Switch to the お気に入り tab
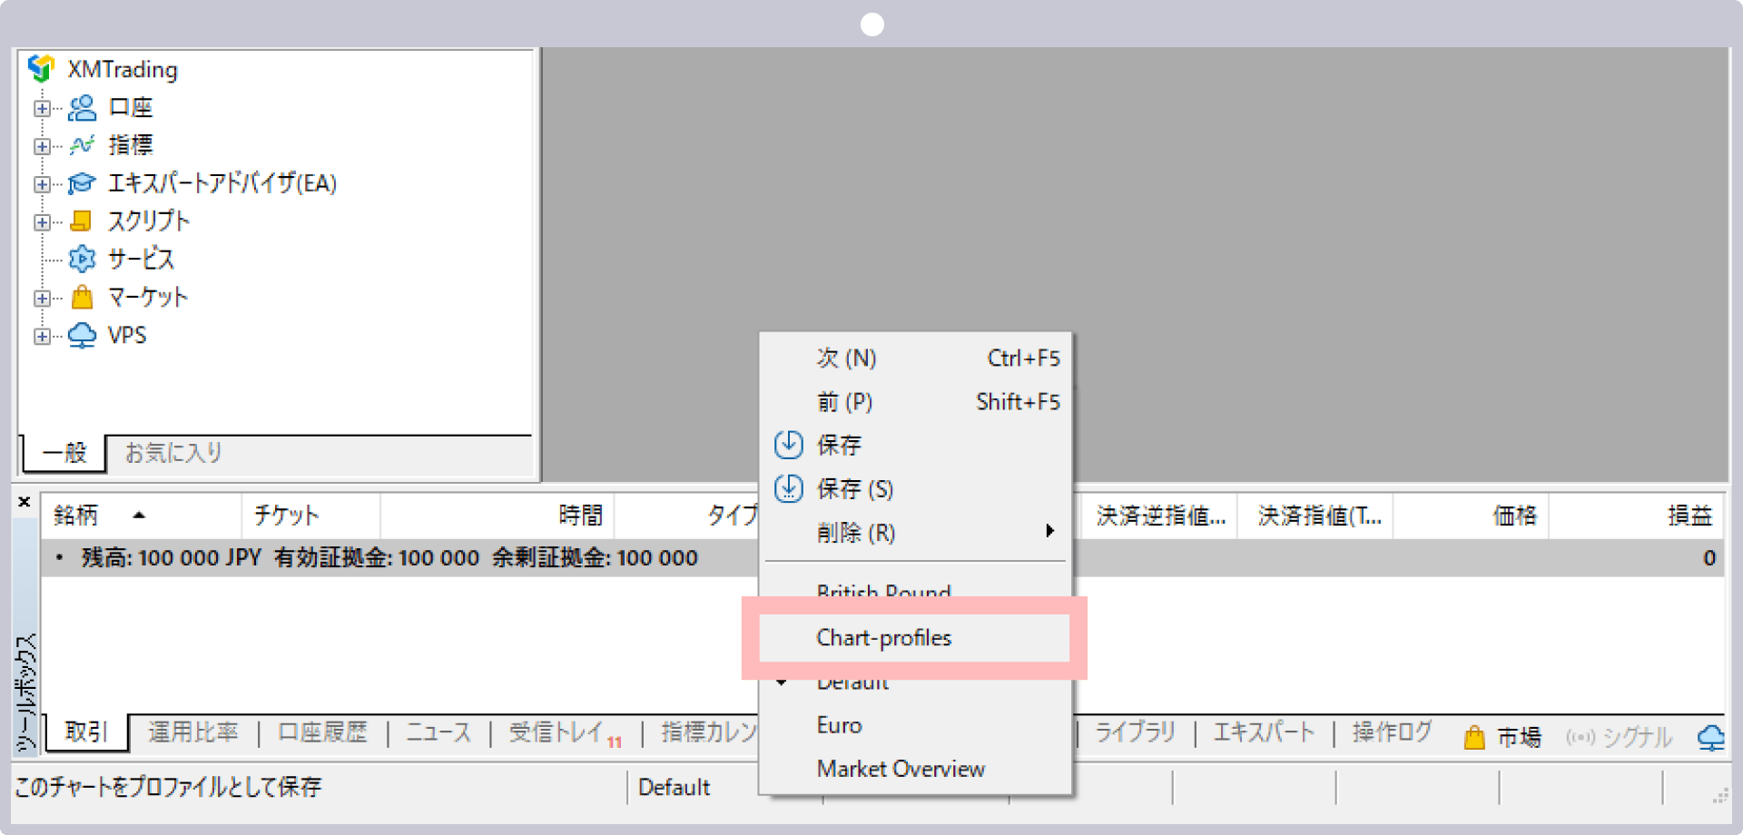 pos(172,453)
